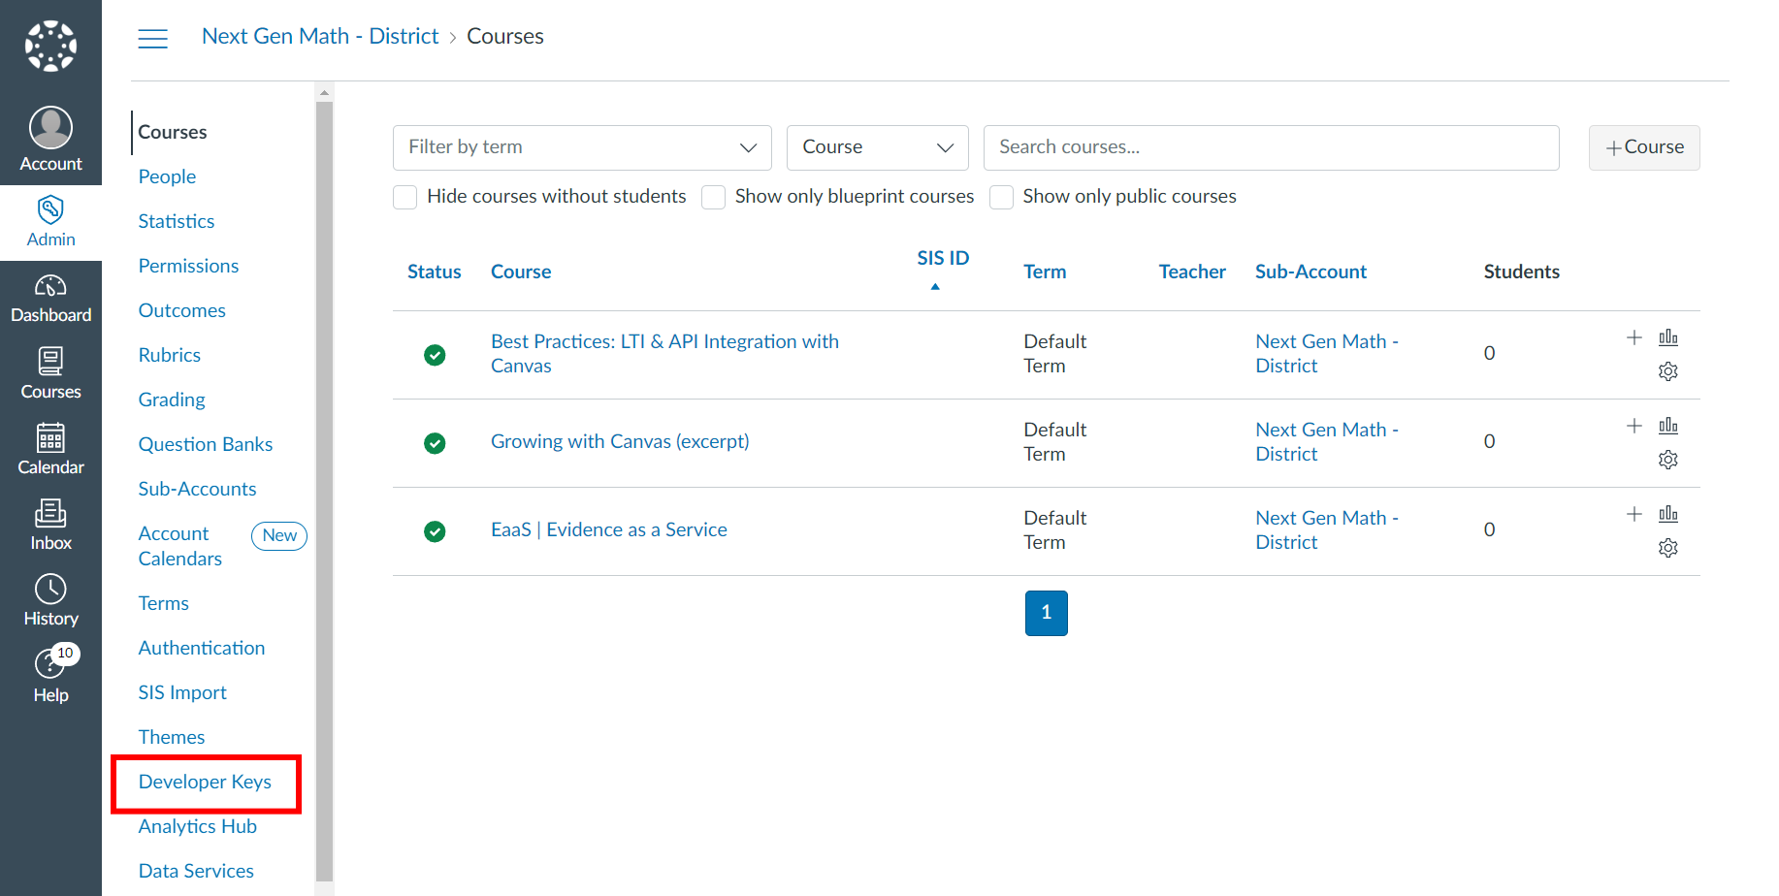Open SIS Import in account navigation
This screenshot has width=1779, height=896.
(182, 692)
